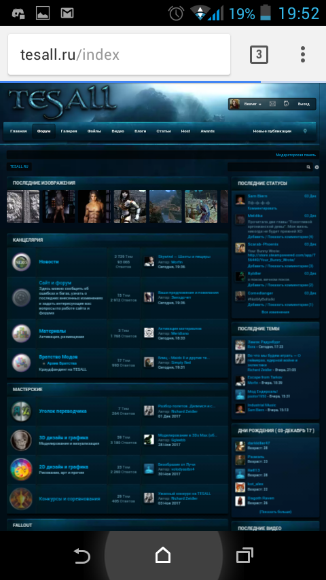Open Новые публикации link

(272, 131)
